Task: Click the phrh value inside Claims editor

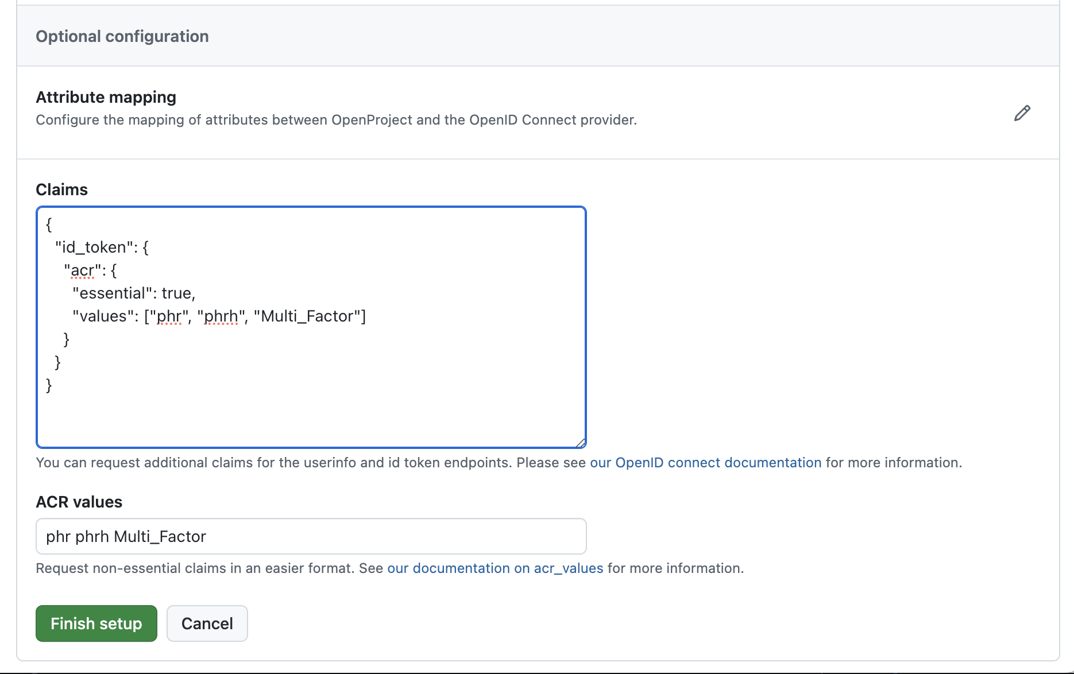Action: point(222,316)
